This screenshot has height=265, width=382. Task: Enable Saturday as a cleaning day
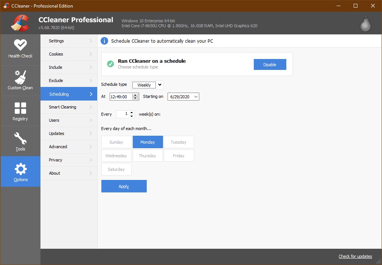(116, 169)
